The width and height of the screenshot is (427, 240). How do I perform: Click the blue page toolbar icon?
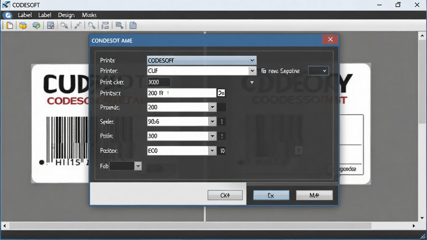(x=133, y=25)
